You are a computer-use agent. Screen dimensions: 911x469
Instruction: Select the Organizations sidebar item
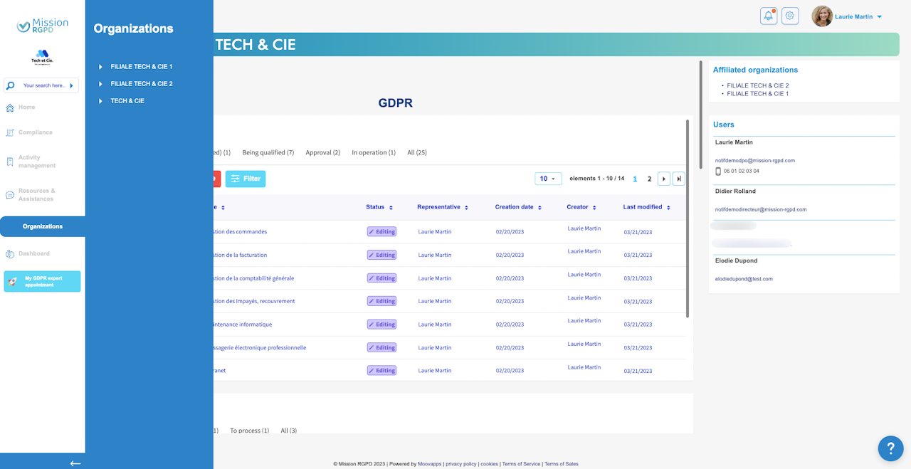[x=43, y=226]
